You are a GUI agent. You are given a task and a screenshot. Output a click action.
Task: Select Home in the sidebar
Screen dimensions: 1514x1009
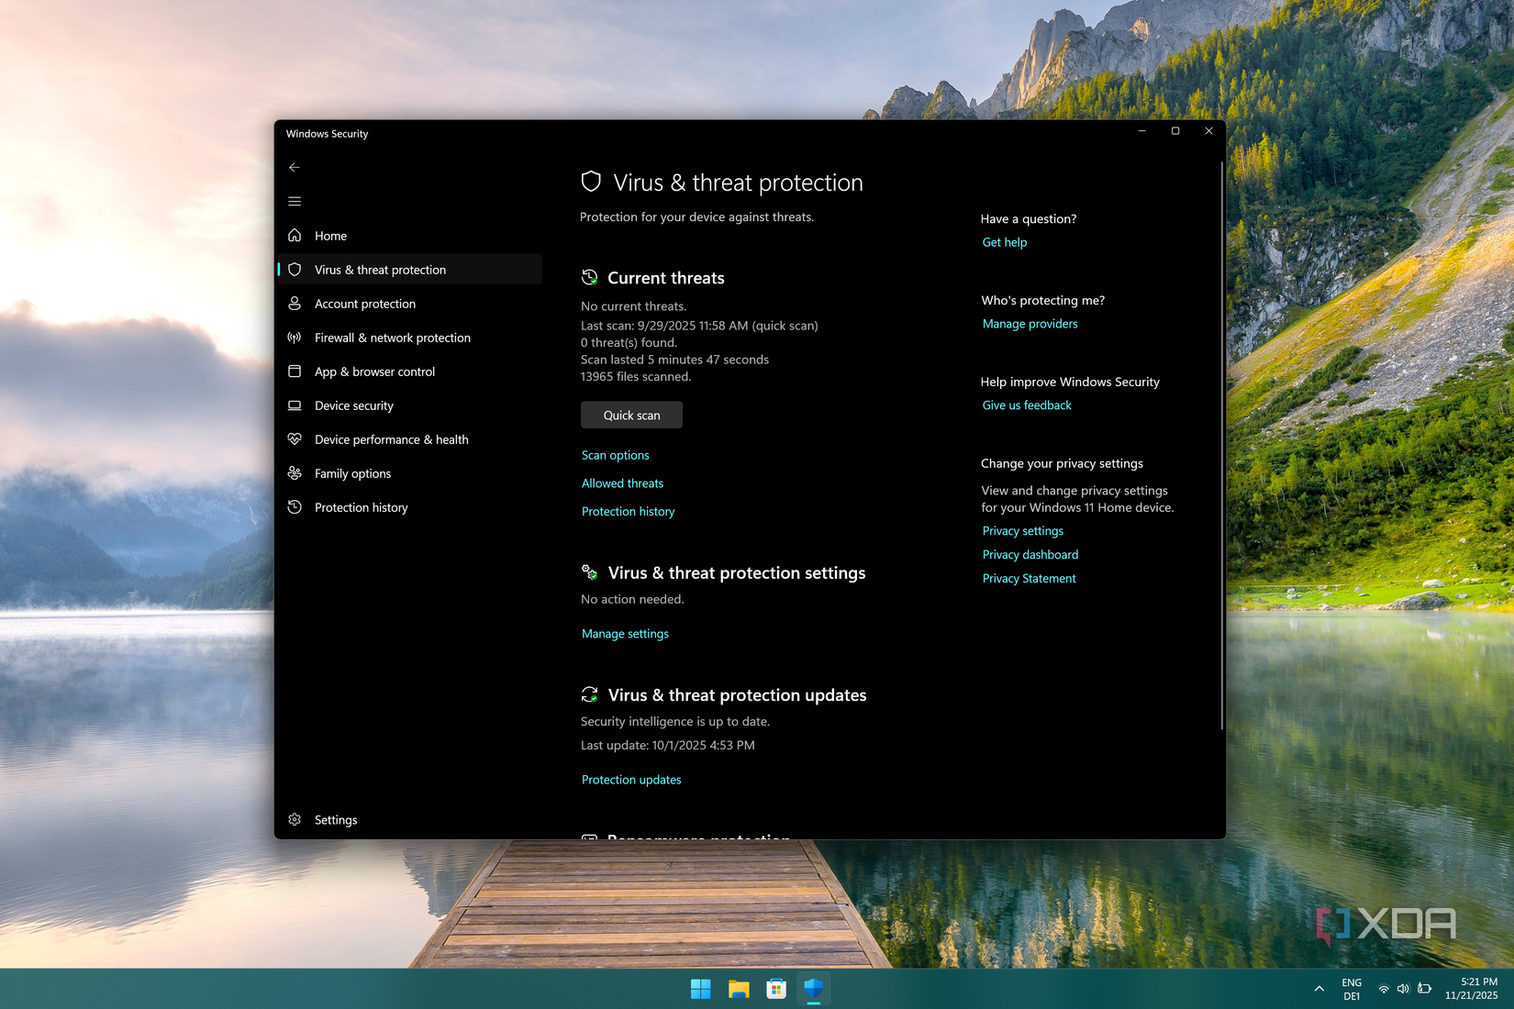[410, 236]
